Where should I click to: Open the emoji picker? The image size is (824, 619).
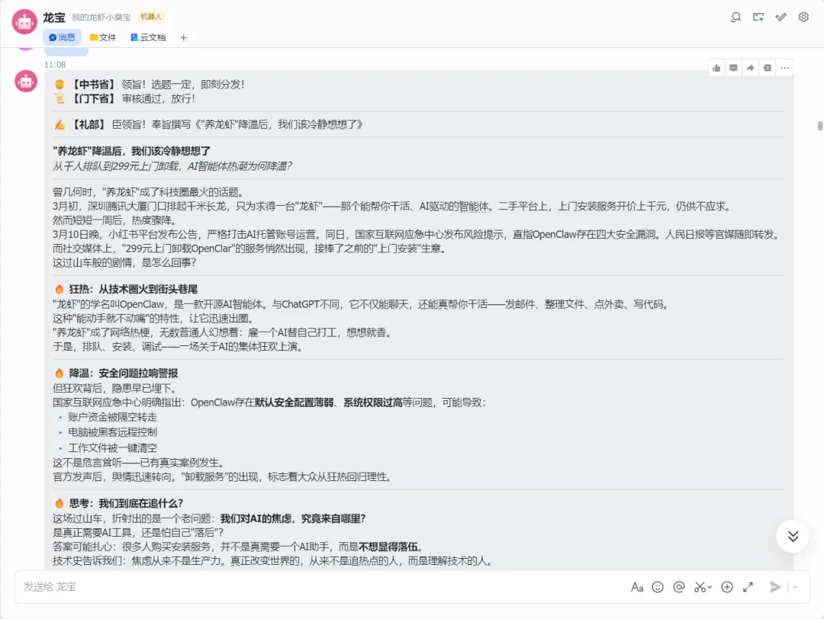[x=658, y=587]
